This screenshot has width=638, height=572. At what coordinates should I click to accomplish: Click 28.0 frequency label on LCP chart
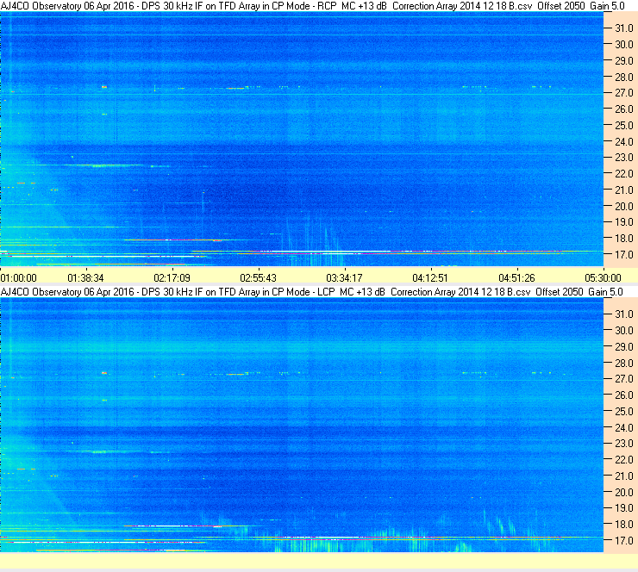tap(624, 363)
